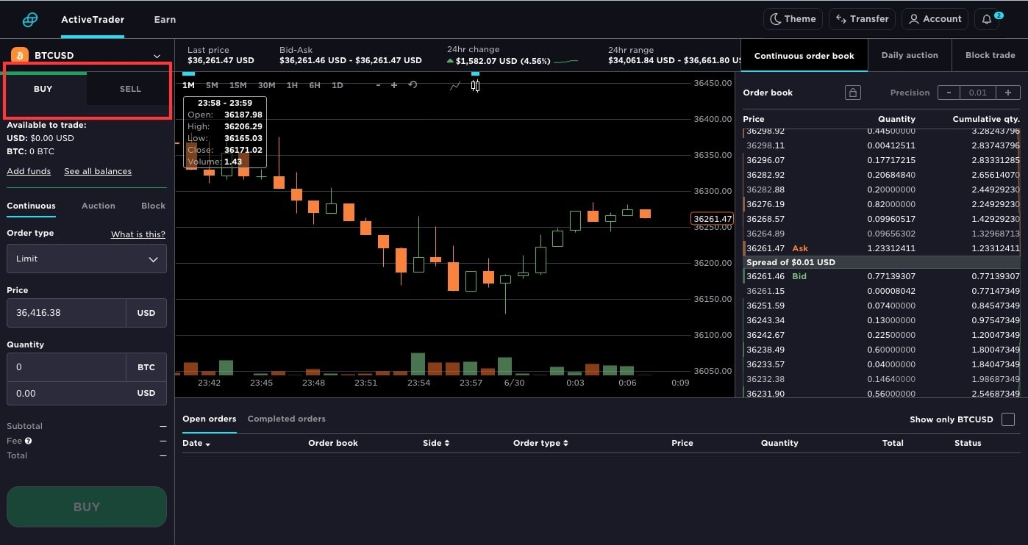Click the cyan chart range slider handle
The height and width of the screenshot is (545, 1028).
(189, 73)
